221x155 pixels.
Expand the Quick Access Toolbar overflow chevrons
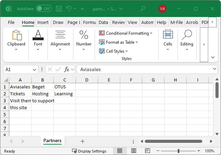82,9
